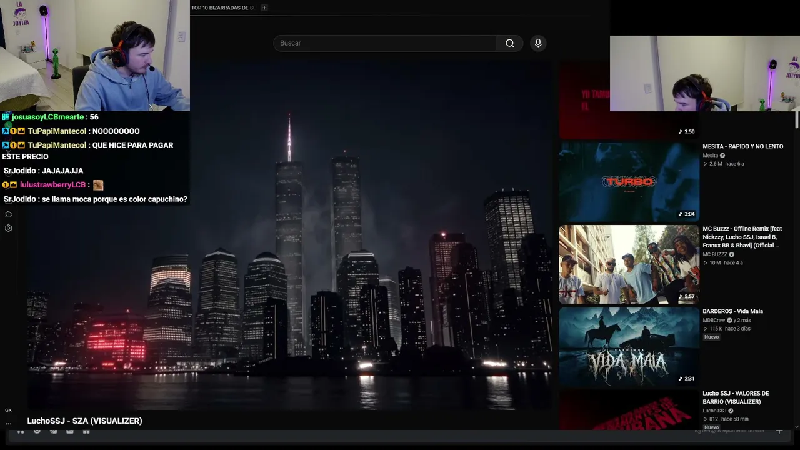Click the Nuevo badge under Vida Mala
800x450 pixels.
point(711,337)
